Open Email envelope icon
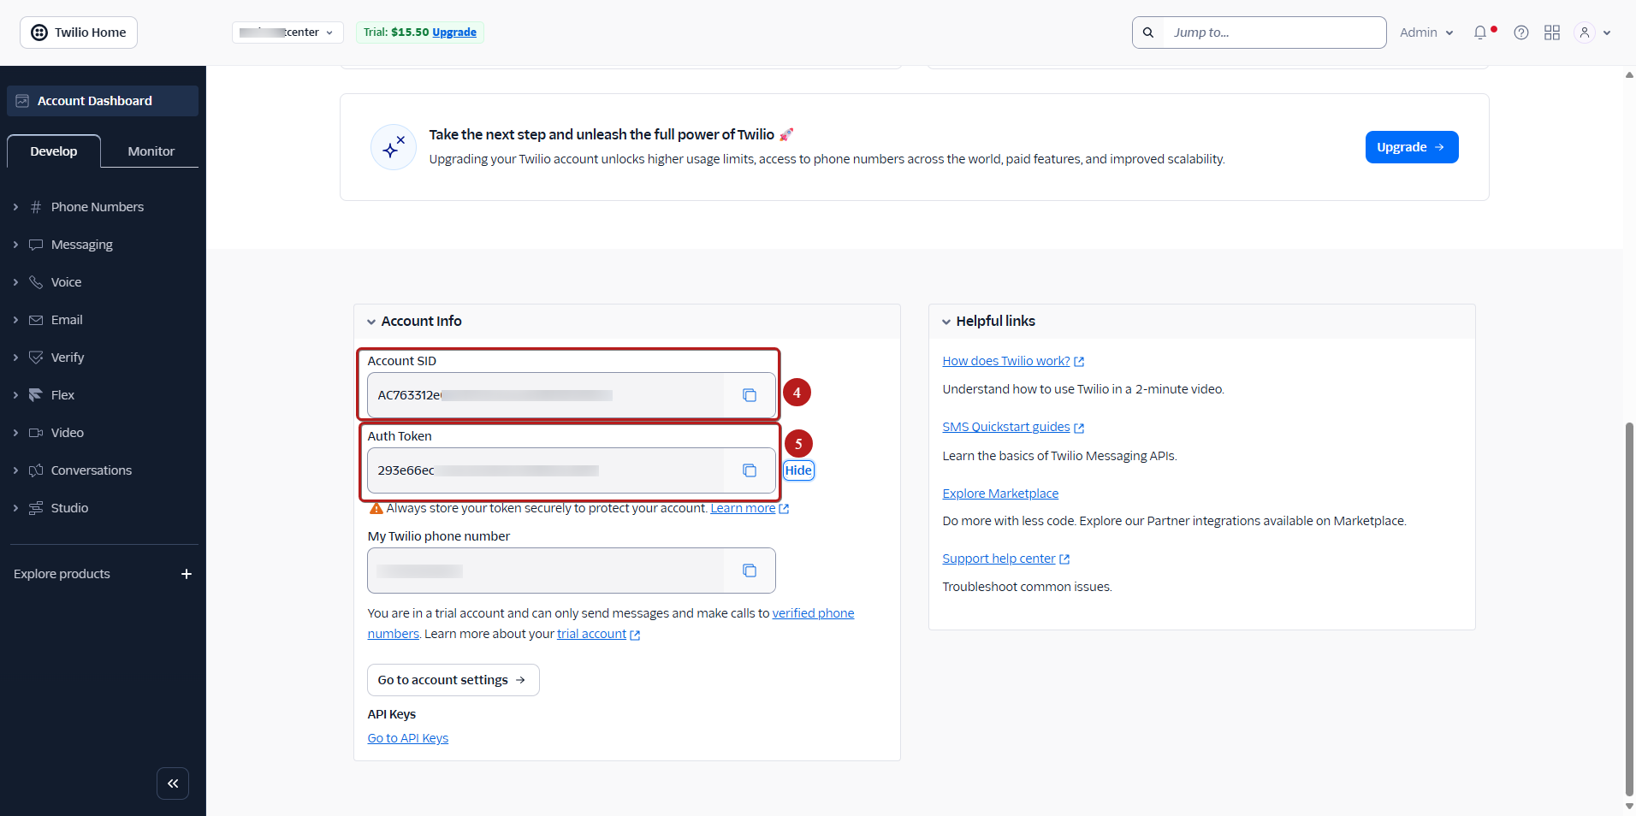This screenshot has width=1636, height=816. [36, 320]
